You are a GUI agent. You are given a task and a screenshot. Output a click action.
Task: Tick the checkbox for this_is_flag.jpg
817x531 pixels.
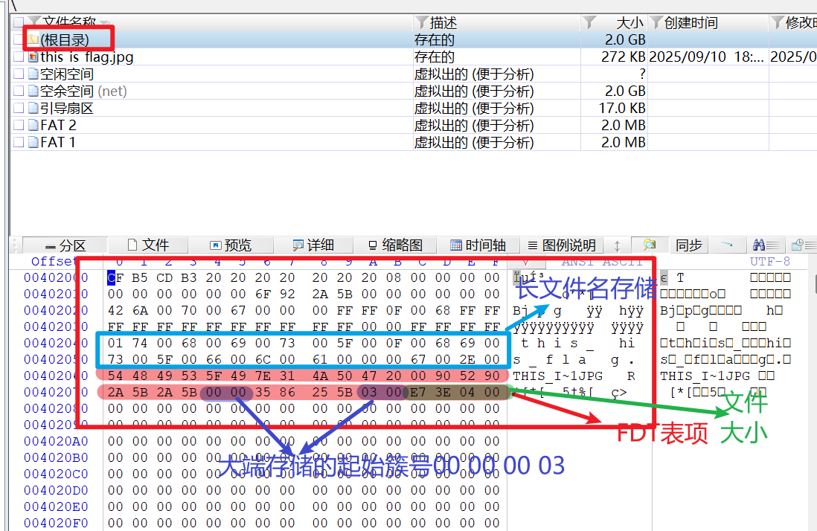click(x=19, y=57)
